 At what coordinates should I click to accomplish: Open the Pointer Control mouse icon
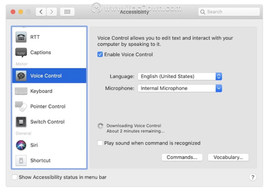(x=21, y=106)
